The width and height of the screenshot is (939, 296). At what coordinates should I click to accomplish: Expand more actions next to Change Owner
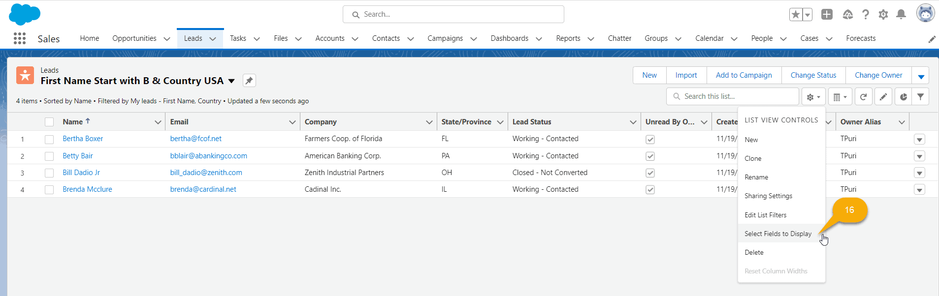(921, 76)
